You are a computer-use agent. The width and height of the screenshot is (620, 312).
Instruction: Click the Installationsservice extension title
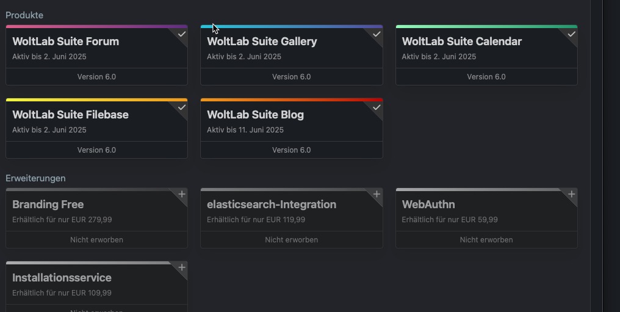click(x=62, y=278)
